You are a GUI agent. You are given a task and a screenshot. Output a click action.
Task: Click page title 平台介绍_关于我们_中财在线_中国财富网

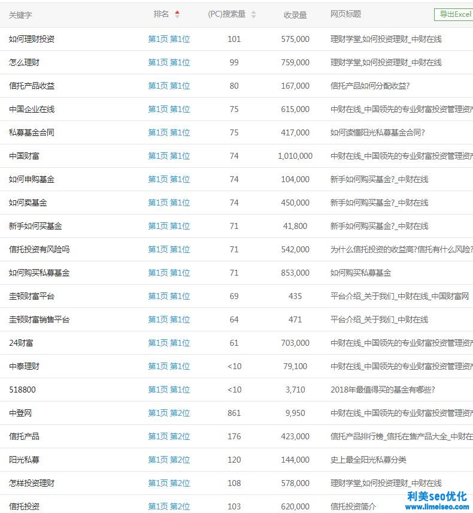tap(399, 296)
